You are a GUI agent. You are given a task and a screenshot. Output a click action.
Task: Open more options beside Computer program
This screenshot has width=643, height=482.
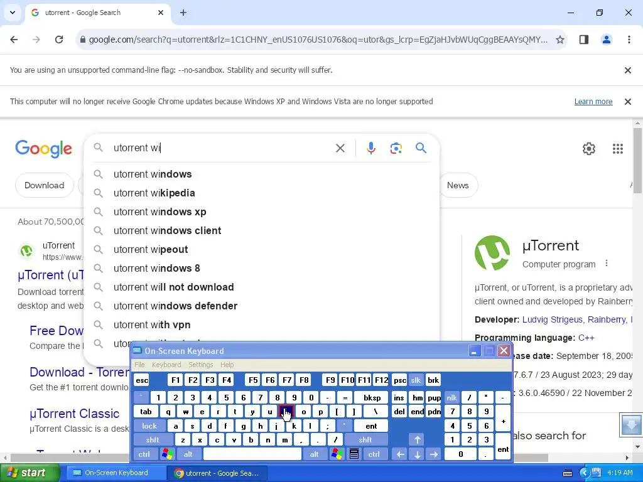point(607,263)
